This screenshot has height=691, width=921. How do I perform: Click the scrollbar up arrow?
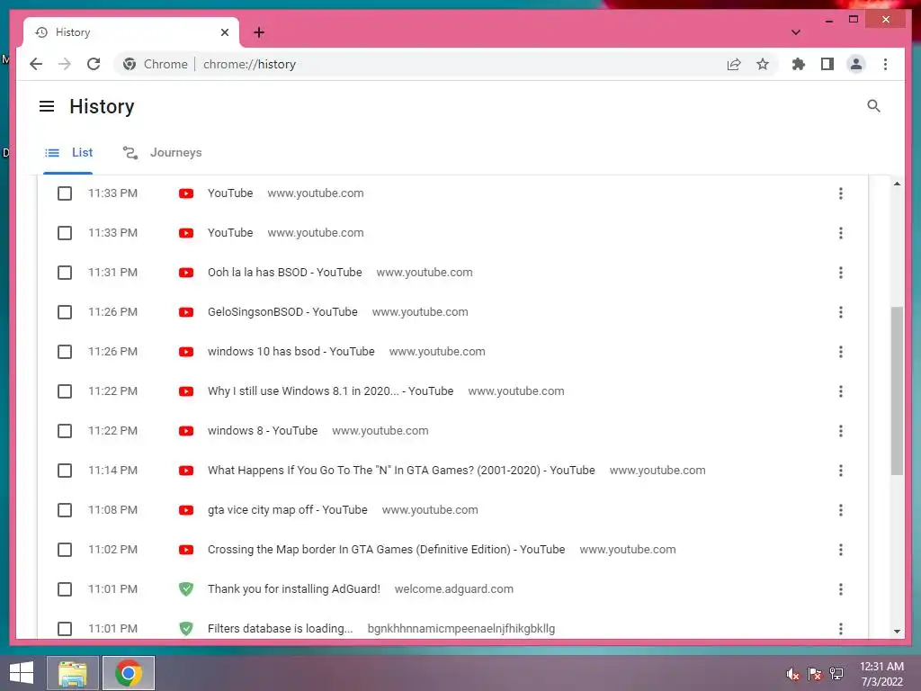pos(897,184)
